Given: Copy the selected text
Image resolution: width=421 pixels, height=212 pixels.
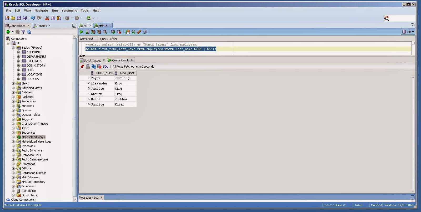Looking at the screenshot, I should coord(53,18).
